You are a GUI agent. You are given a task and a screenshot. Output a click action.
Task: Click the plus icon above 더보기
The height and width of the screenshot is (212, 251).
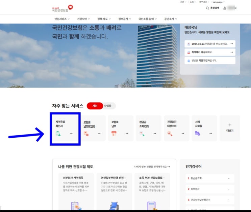[x=230, y=125]
